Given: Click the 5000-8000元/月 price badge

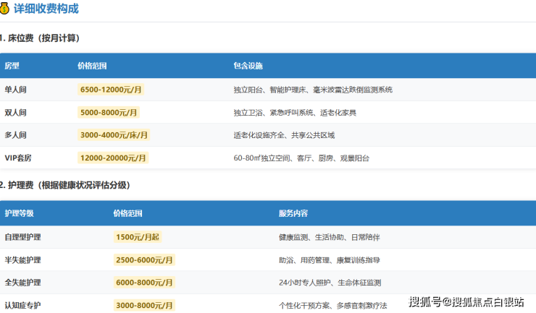Looking at the screenshot, I should point(109,113).
